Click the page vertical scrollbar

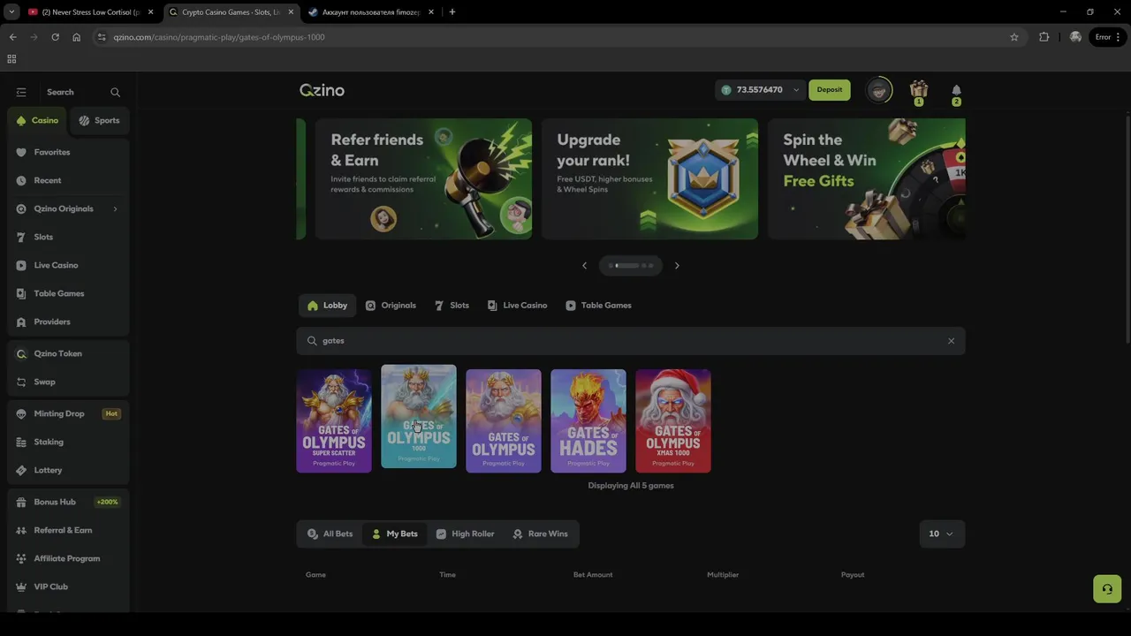pos(1127,230)
